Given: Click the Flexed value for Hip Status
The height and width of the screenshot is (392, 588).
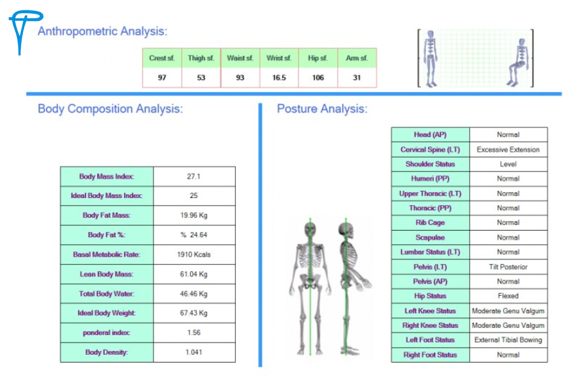Looking at the screenshot, I should [508, 296].
